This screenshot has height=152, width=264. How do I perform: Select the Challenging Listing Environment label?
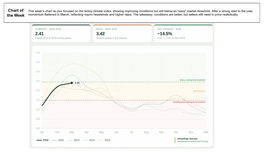[x=189, y=102]
